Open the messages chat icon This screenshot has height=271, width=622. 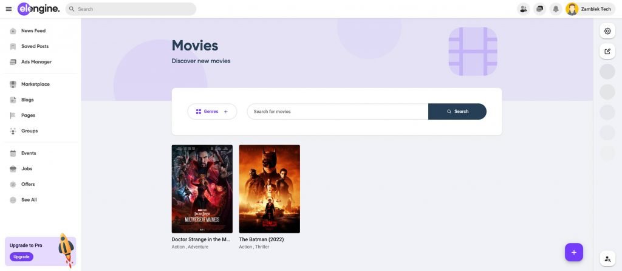click(539, 9)
